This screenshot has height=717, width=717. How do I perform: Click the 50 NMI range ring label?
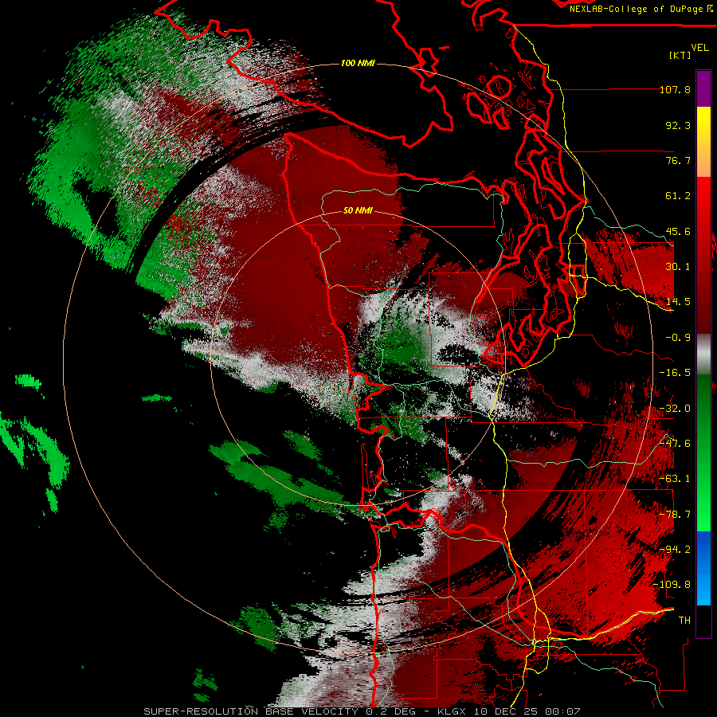(x=358, y=211)
